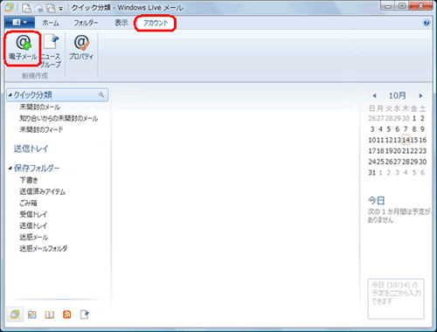Collapse the クイック分類 section
Image resolution: width=437 pixels, height=332 pixels.
click(x=10, y=95)
